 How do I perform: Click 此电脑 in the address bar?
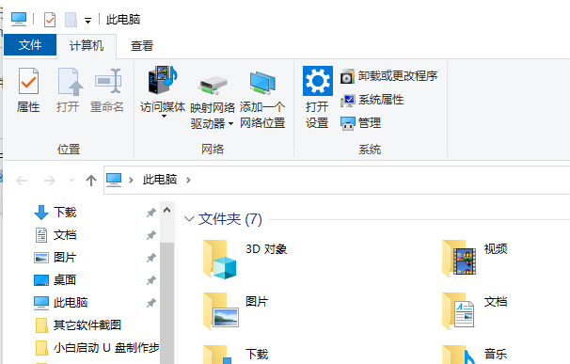(x=160, y=180)
